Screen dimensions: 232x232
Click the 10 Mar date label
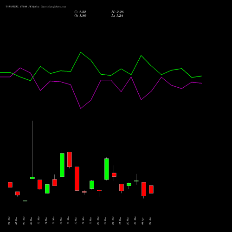[x=39, y=220]
